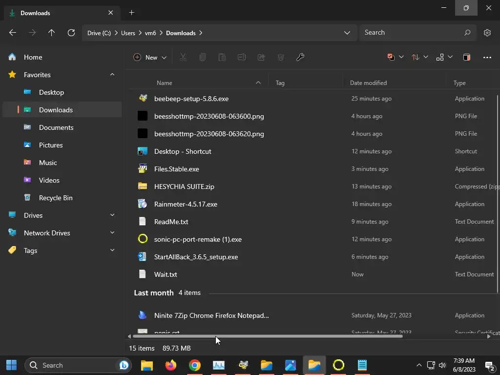Sort by the Type column header

point(459,83)
